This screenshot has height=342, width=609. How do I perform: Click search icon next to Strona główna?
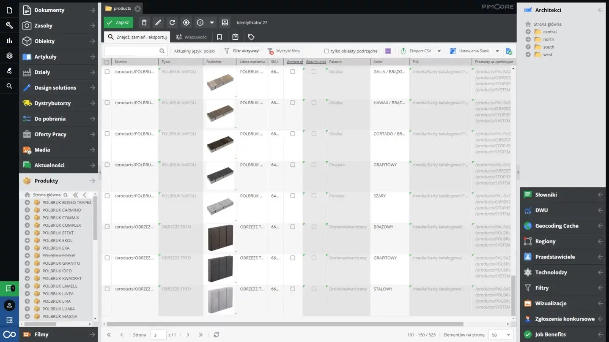click(66, 195)
